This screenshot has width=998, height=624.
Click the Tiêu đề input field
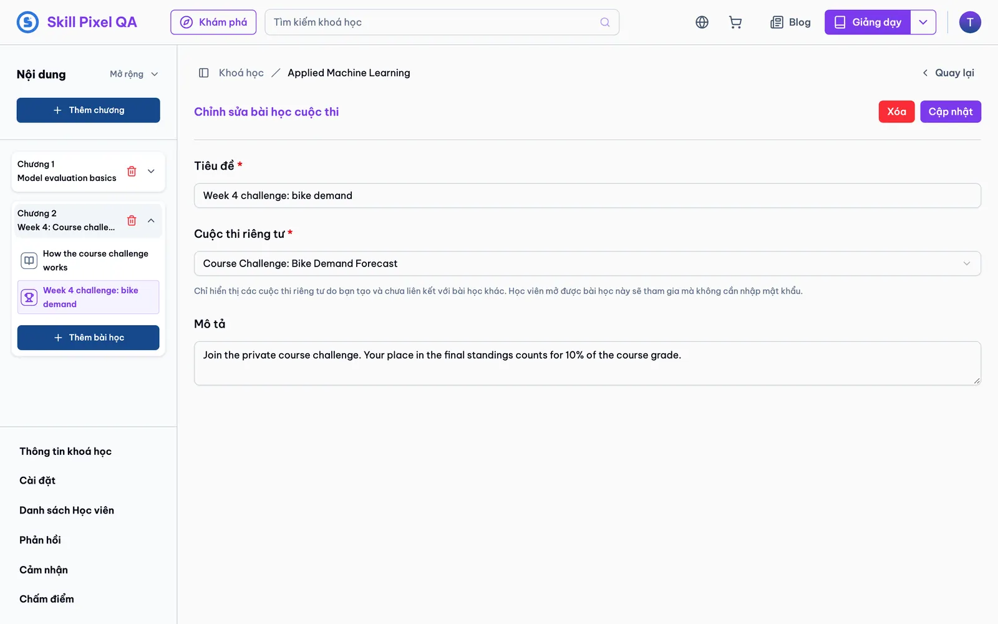(x=587, y=195)
